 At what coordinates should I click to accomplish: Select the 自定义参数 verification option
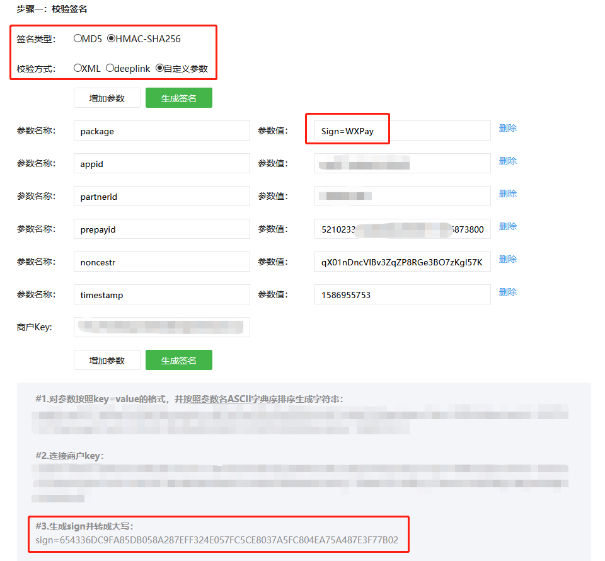159,68
